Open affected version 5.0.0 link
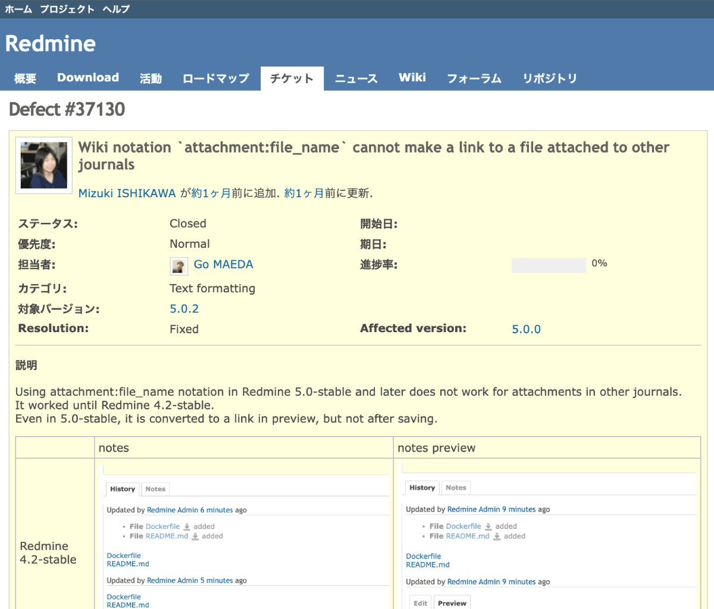Viewport: 714px width, 609px height. coord(527,329)
